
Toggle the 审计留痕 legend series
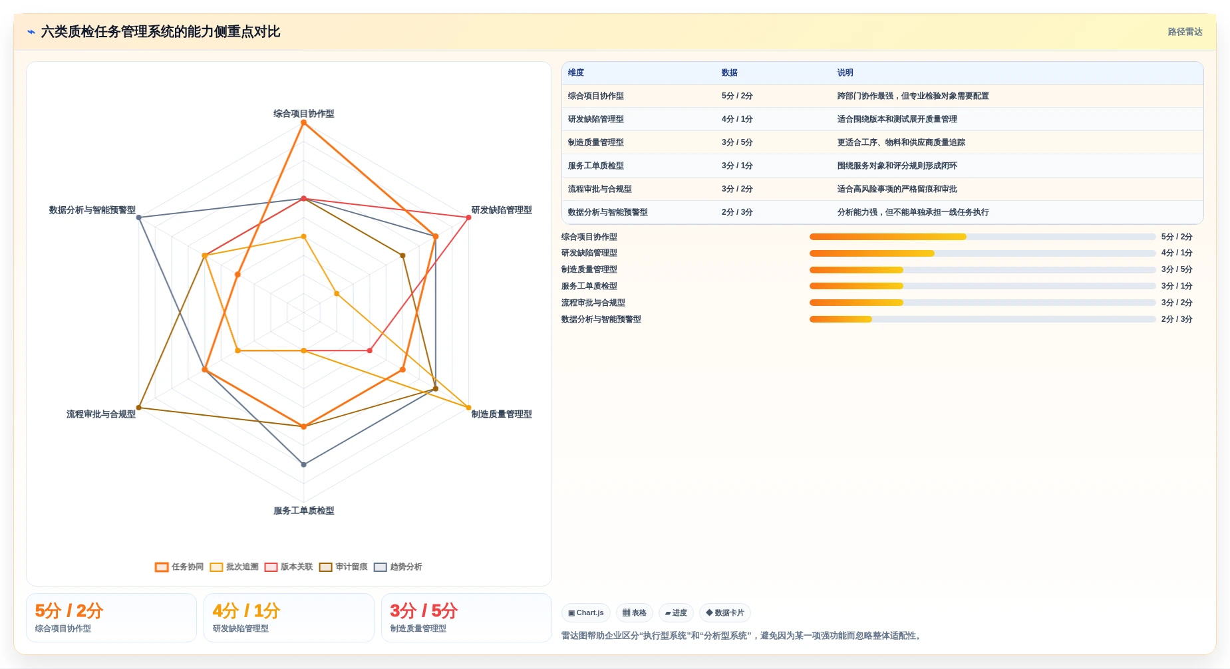[343, 567]
